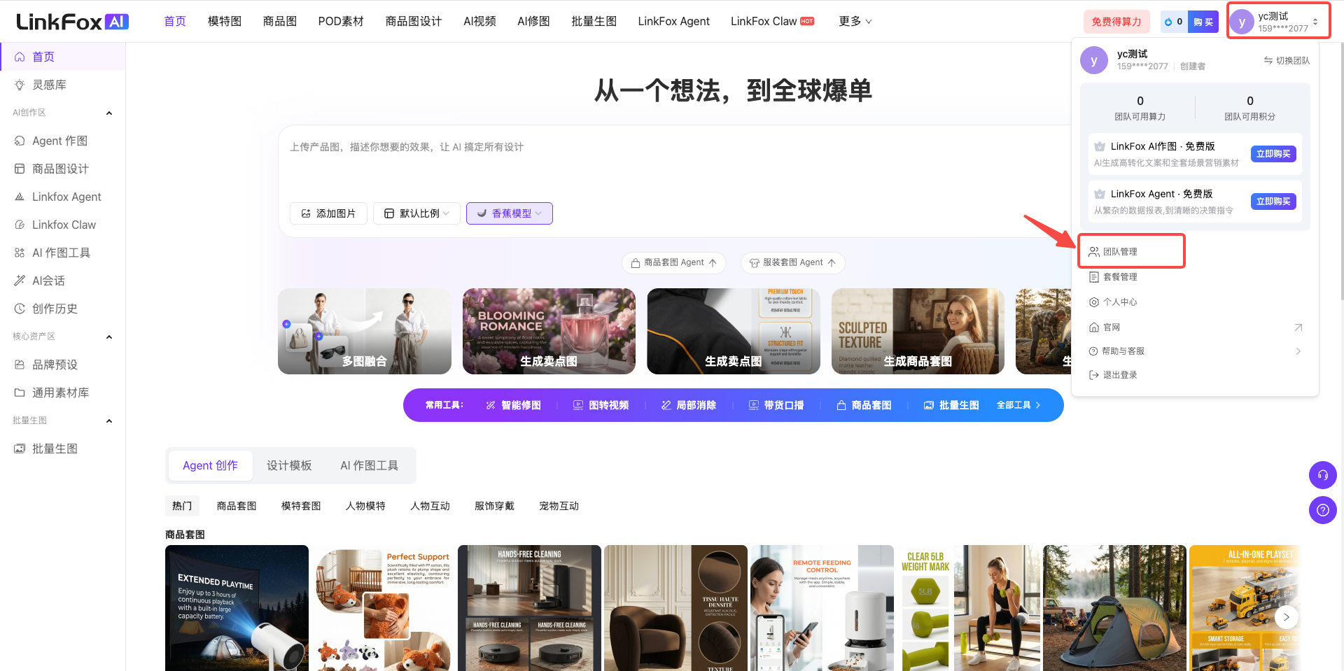Open the question mark help floating button
1344x671 pixels.
pos(1322,510)
